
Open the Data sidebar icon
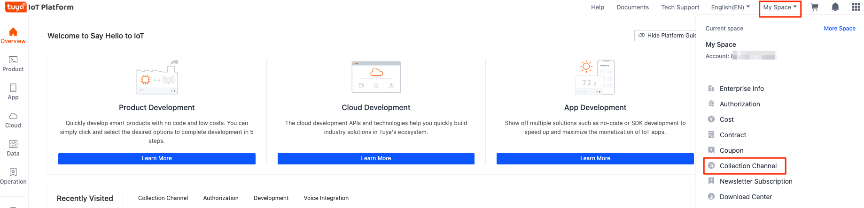click(x=13, y=144)
